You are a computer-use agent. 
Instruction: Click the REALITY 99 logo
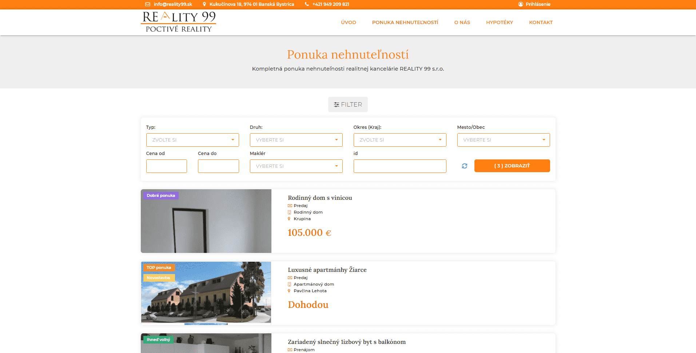click(x=179, y=22)
